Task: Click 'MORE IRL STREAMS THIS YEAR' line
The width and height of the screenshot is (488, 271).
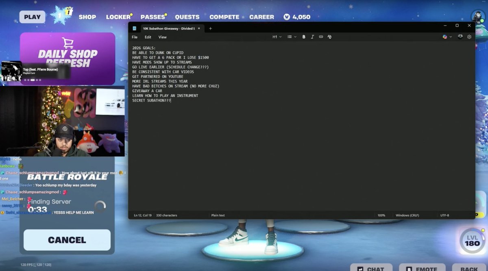Action: pos(160,81)
